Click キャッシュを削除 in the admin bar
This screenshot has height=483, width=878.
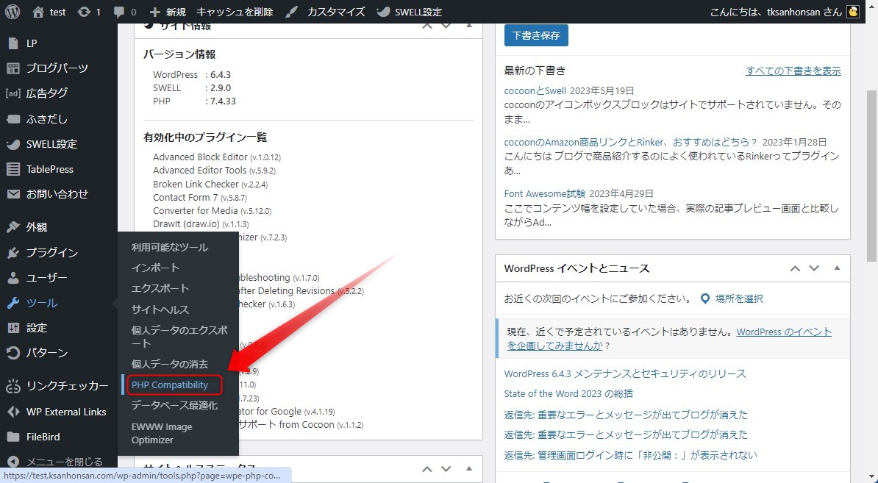click(235, 12)
